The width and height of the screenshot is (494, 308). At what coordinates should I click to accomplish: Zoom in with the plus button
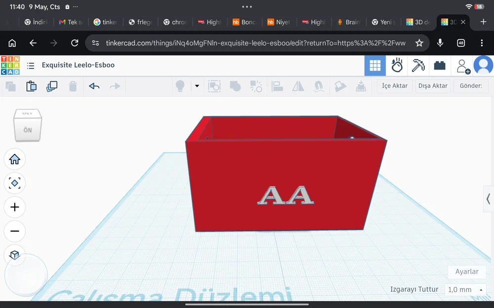(x=14, y=207)
